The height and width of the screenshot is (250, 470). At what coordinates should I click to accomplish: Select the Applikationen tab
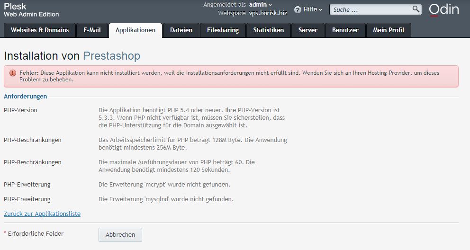(136, 30)
